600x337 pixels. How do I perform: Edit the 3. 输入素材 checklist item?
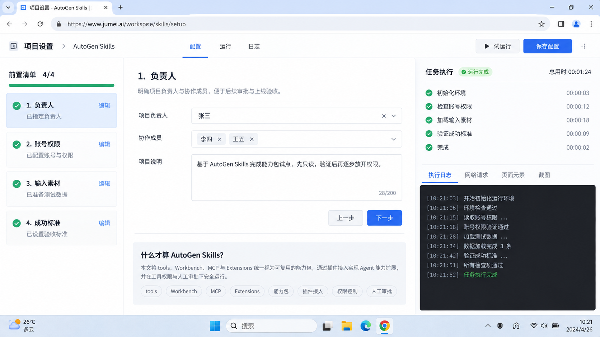click(104, 183)
